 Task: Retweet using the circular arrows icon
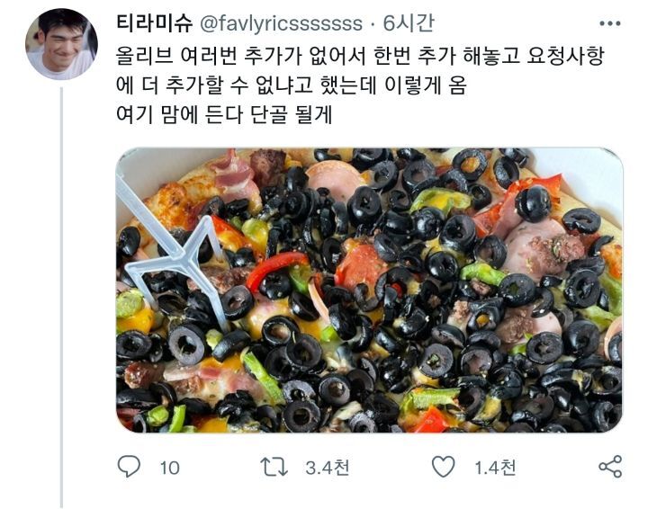point(274,467)
